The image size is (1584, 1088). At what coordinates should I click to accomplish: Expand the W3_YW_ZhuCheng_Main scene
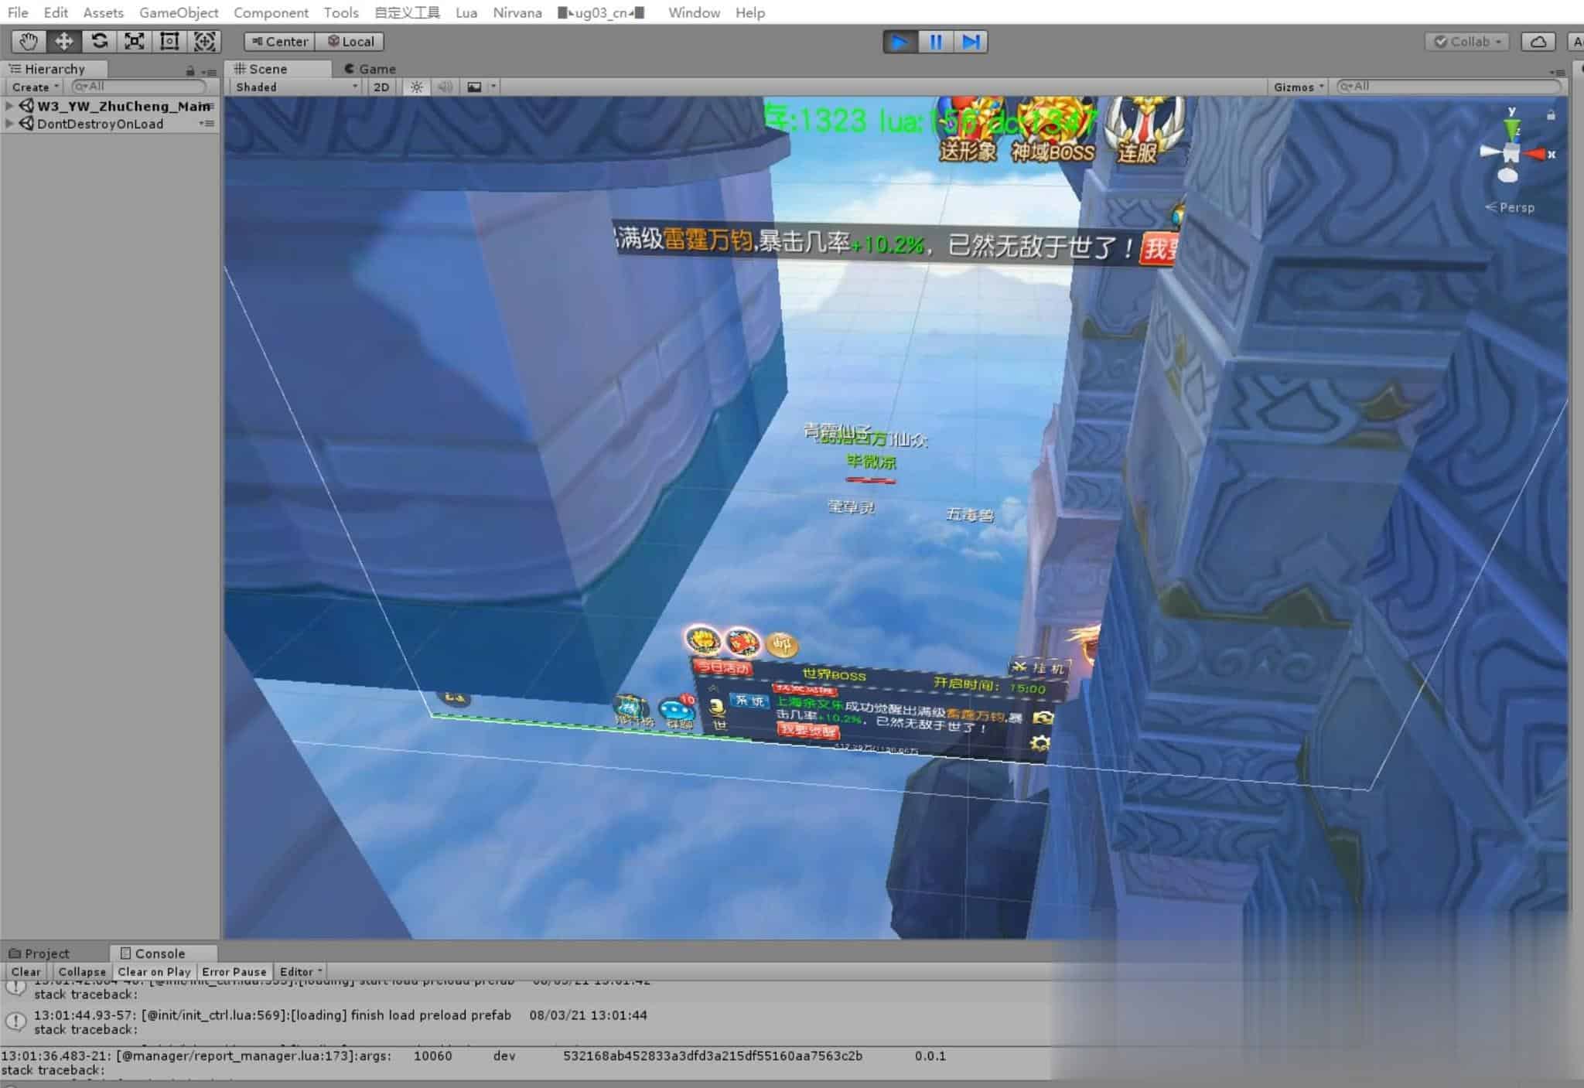pos(9,106)
